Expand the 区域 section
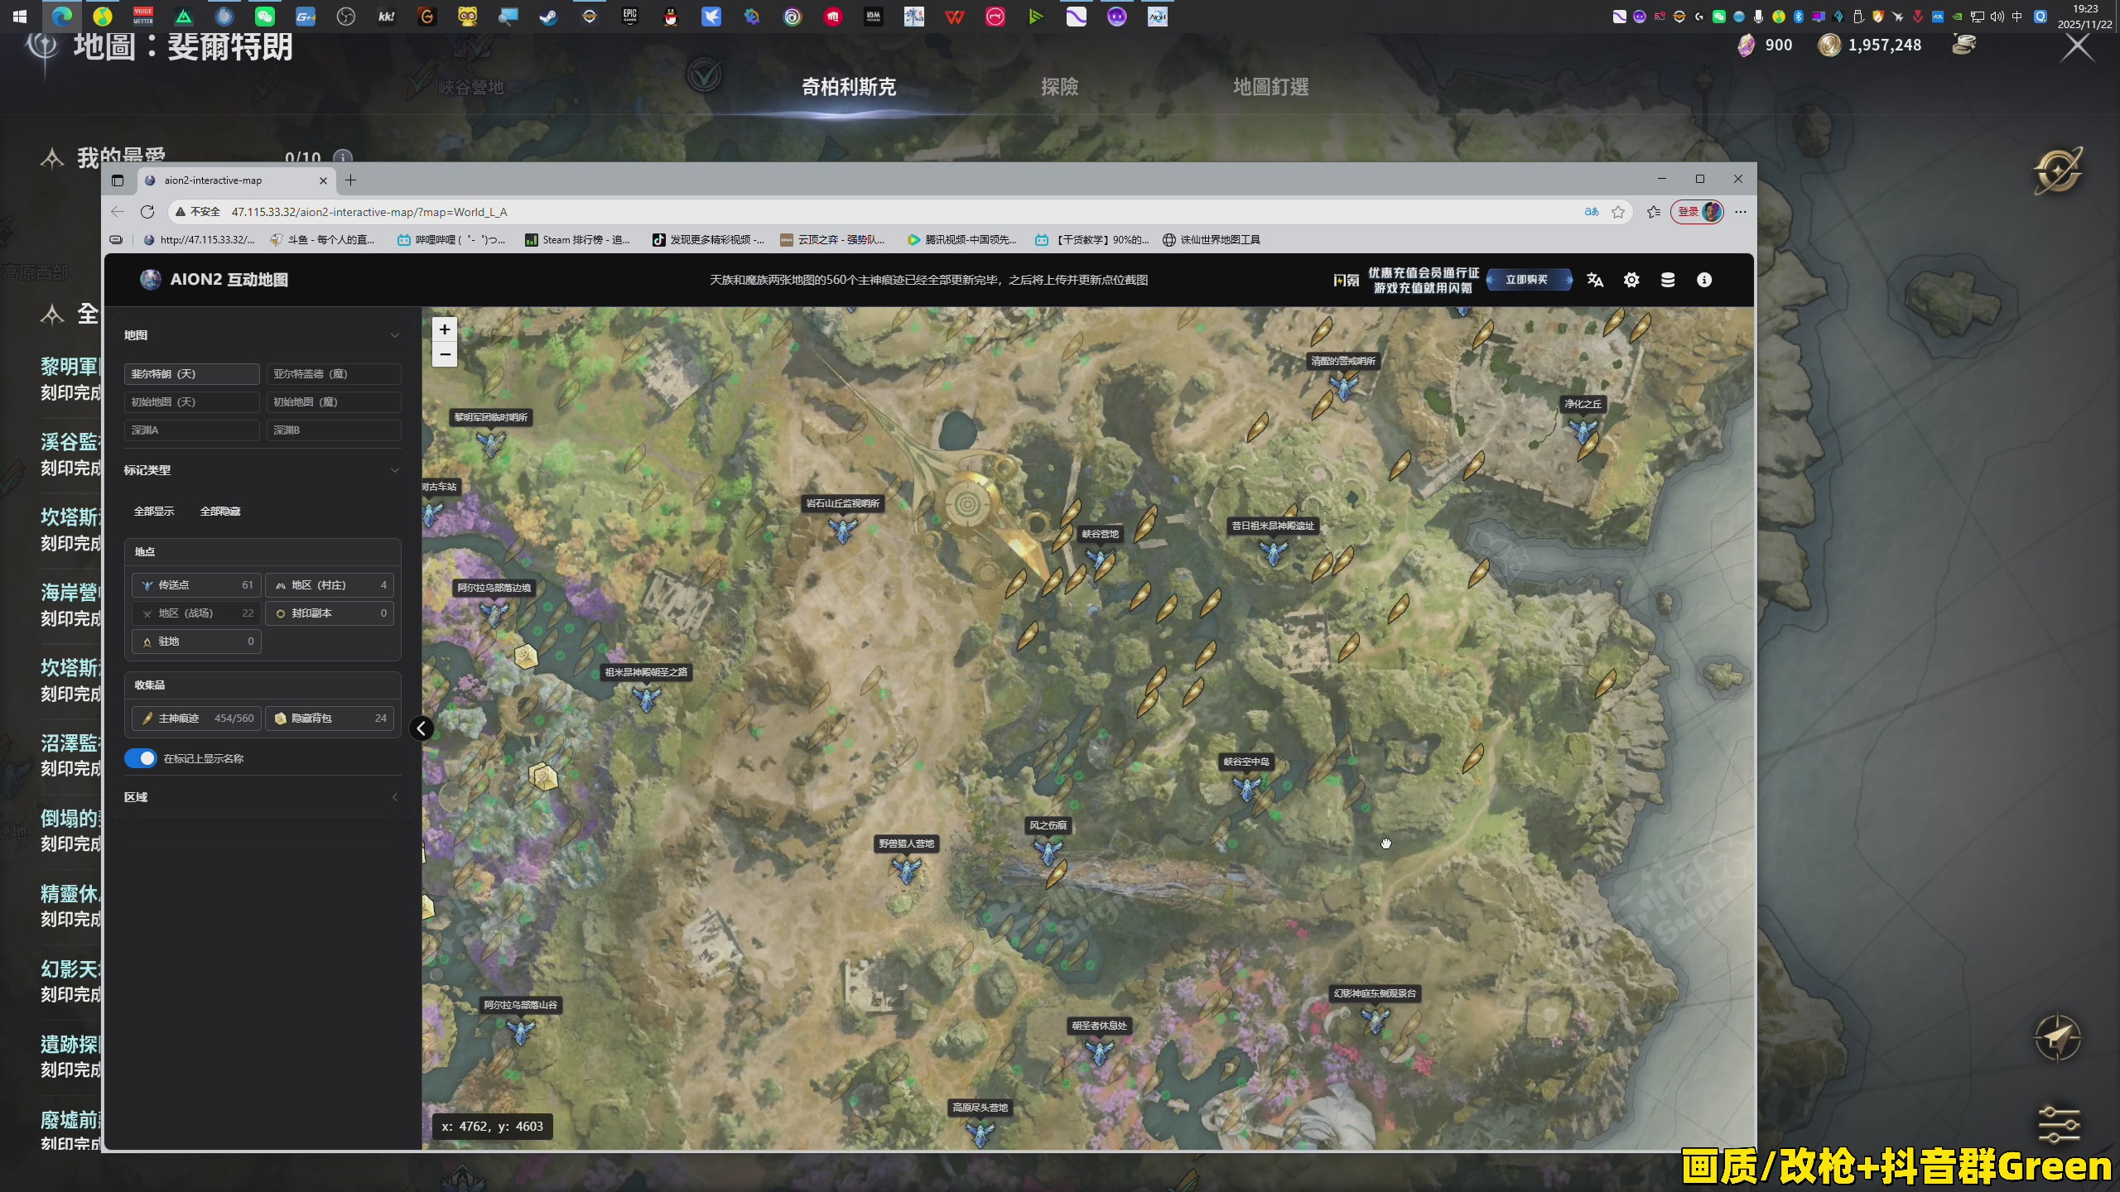2120x1192 pixels. coord(395,797)
